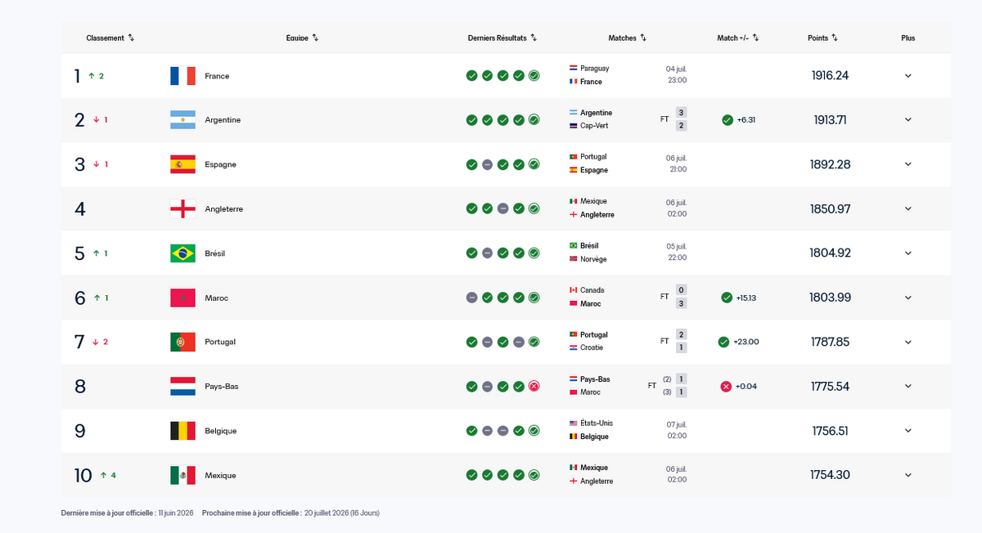The width and height of the screenshot is (982, 533).
Task: Expand Portugal row details chevron
Action: 908,342
